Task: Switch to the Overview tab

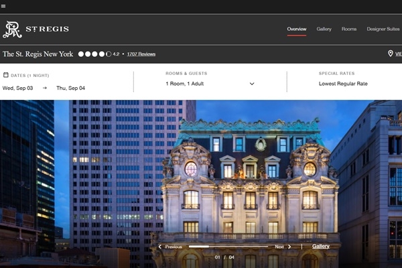Action: [296, 29]
